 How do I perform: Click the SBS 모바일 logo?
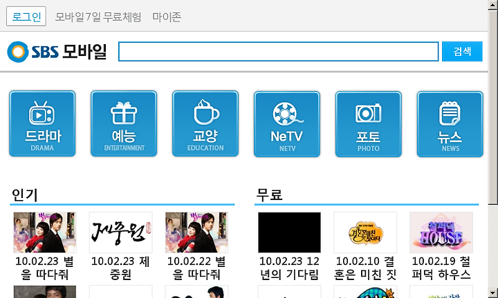57,52
